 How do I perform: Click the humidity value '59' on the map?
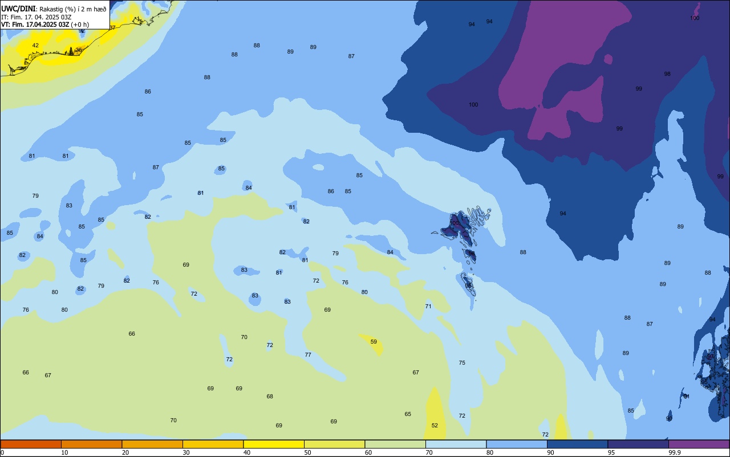(x=374, y=342)
